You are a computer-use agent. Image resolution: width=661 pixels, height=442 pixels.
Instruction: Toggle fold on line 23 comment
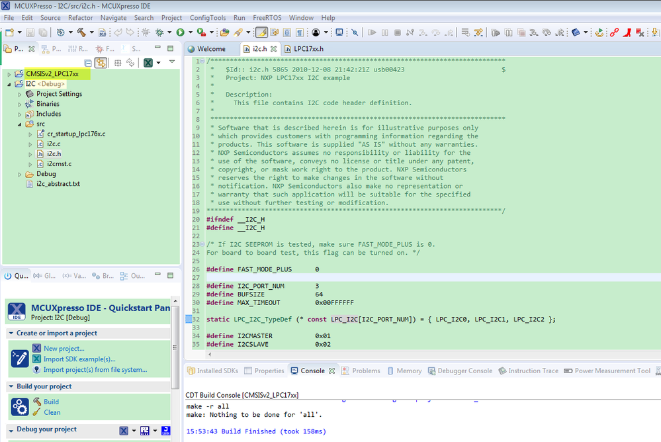pos(202,244)
